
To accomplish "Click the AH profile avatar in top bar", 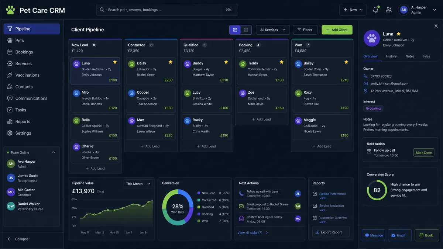I will point(404,10).
